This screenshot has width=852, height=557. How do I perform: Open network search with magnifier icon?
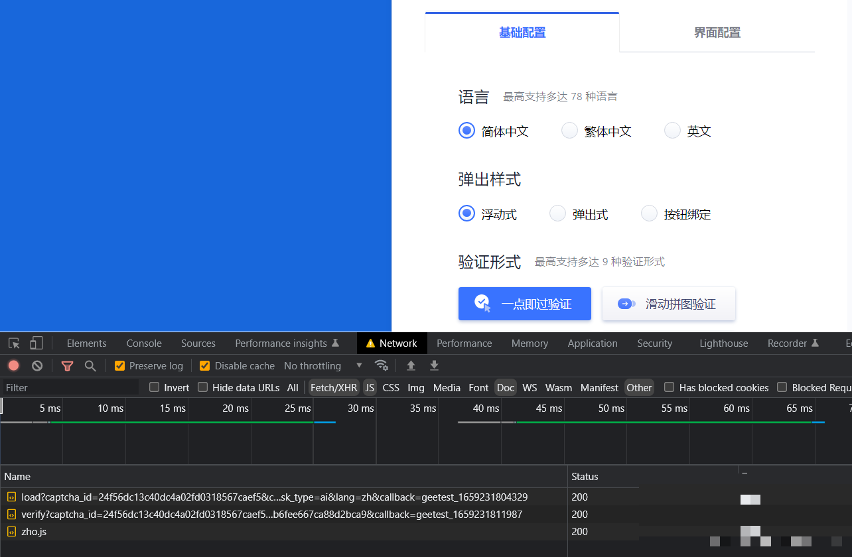coord(90,365)
